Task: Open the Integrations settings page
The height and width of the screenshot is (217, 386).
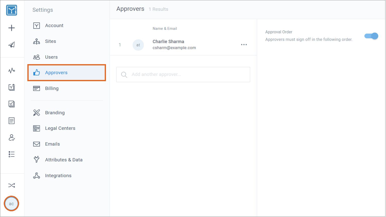Action: (58, 175)
